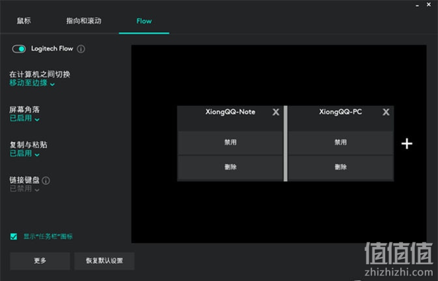Click the 在计算机之间切换 label
The height and width of the screenshot is (281, 438).
40,74
